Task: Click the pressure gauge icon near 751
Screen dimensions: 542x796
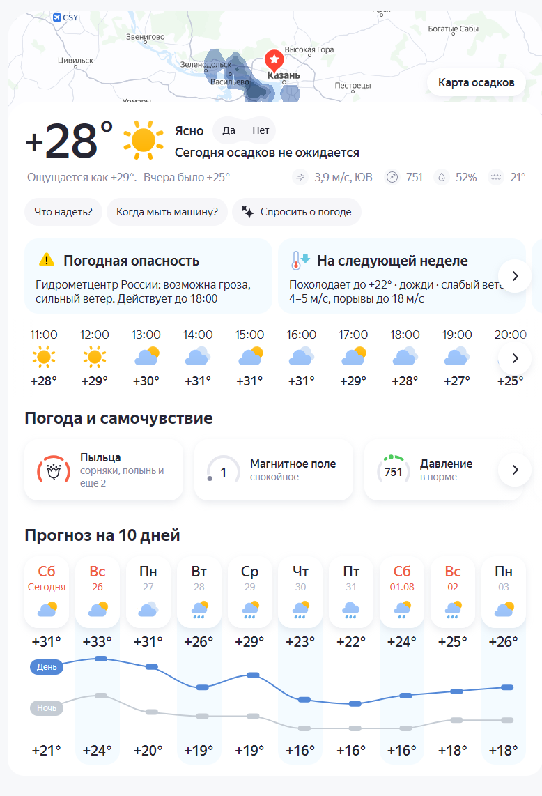Action: (x=392, y=177)
